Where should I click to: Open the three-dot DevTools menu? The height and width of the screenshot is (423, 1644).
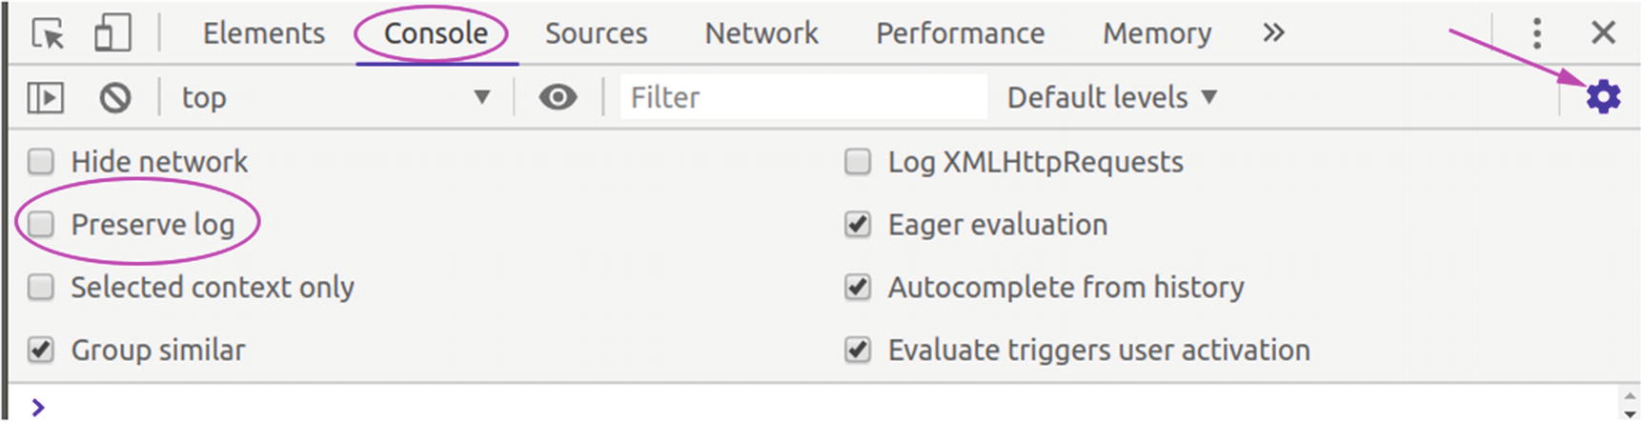pos(1536,34)
